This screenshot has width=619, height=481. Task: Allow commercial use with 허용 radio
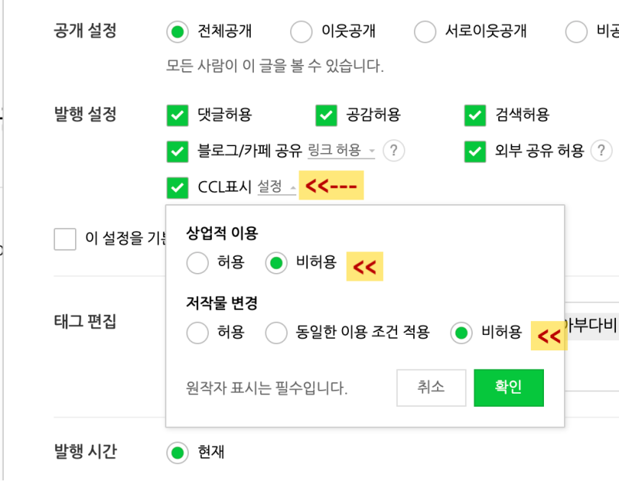(198, 263)
